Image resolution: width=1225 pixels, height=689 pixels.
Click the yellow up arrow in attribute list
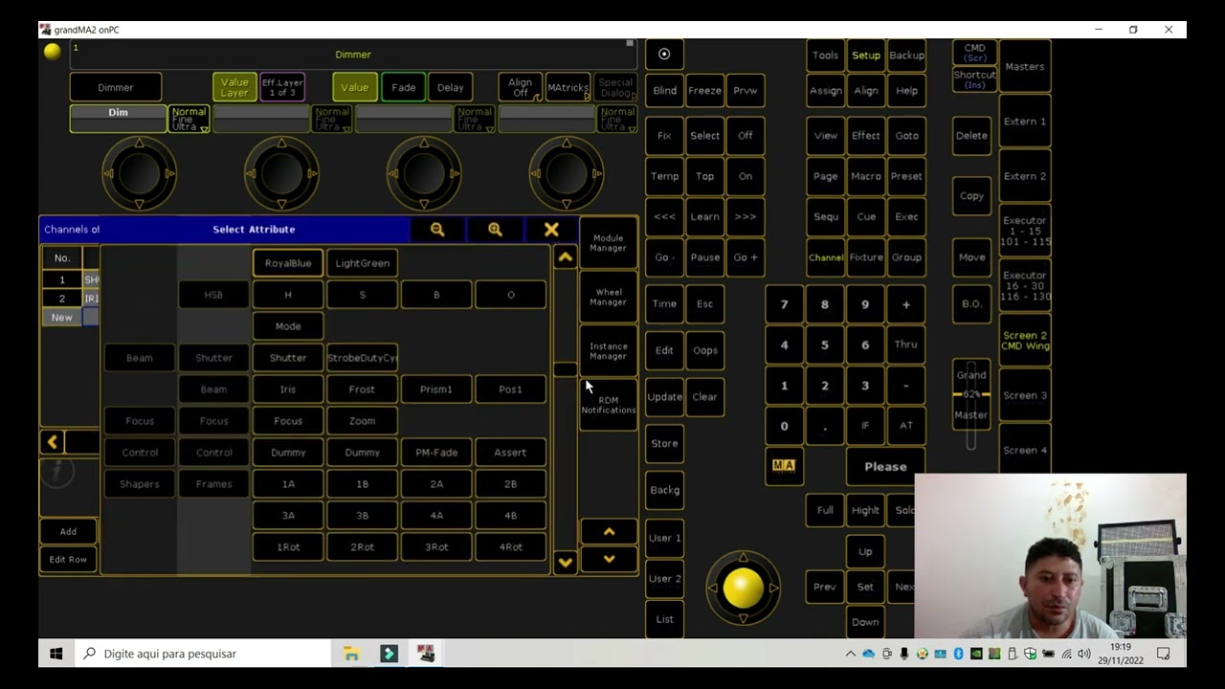click(x=565, y=257)
